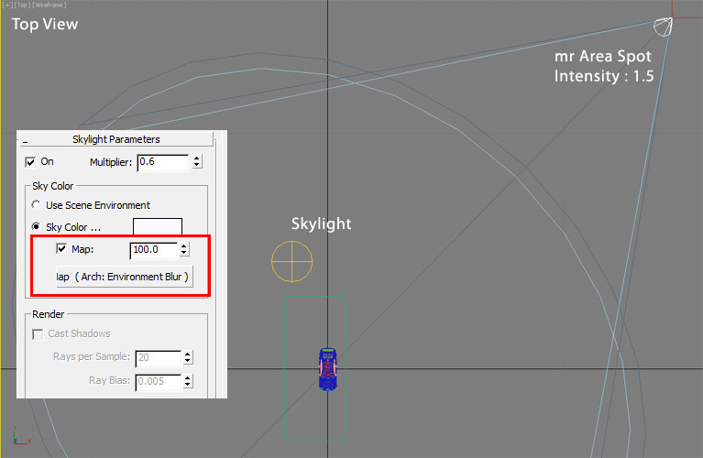Click the Ray Bias field
The image size is (703, 458).
click(x=159, y=382)
